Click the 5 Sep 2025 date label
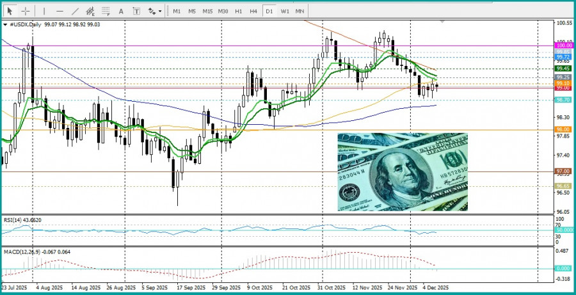 [156, 288]
